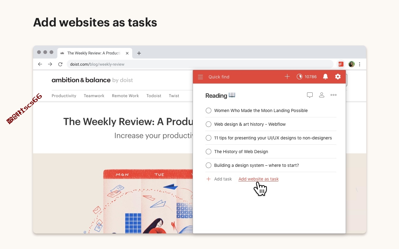
Task: Open a new browser tab with plus
Action: click(x=139, y=53)
